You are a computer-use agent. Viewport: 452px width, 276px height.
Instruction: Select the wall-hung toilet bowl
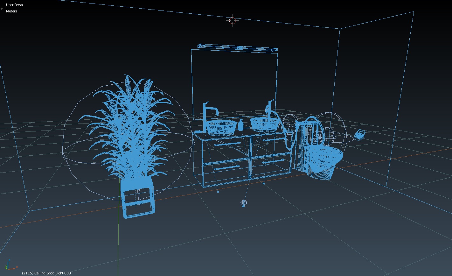tap(324, 162)
